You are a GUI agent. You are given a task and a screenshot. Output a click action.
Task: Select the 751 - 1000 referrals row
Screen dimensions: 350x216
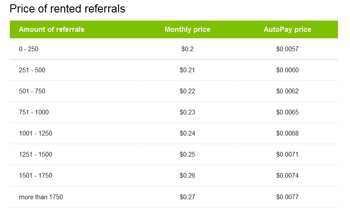coord(174,112)
